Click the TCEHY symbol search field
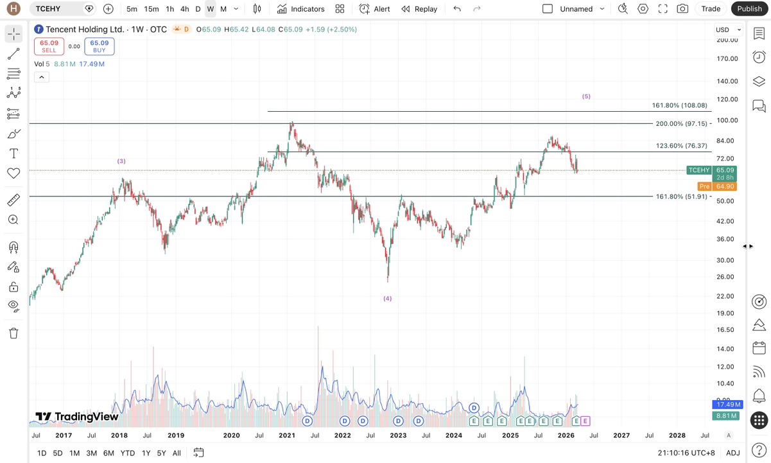Viewport: 771px width, 463px height. [56, 9]
